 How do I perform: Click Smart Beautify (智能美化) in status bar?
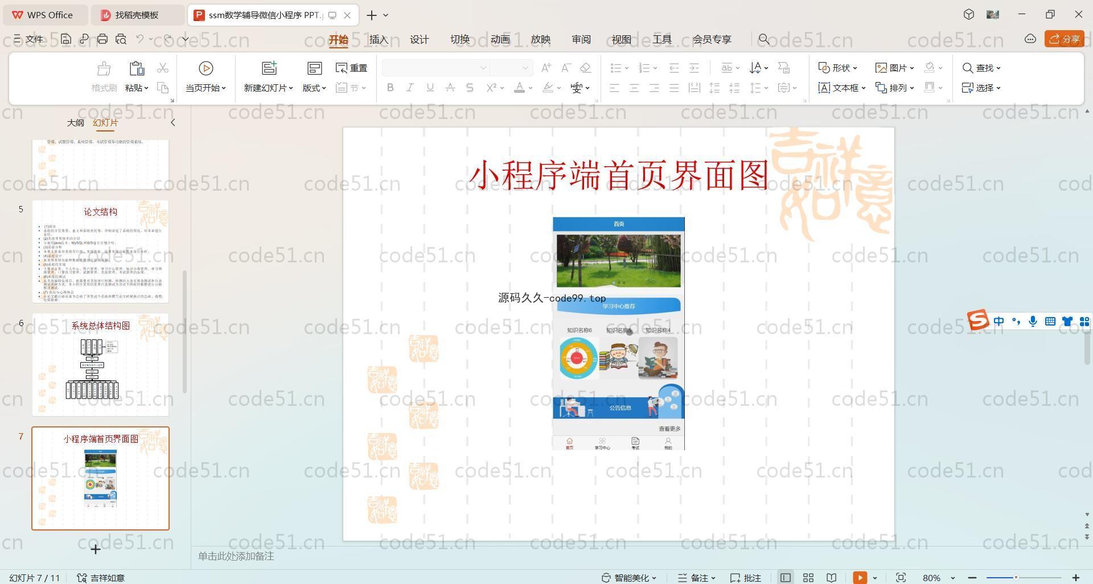coord(629,578)
